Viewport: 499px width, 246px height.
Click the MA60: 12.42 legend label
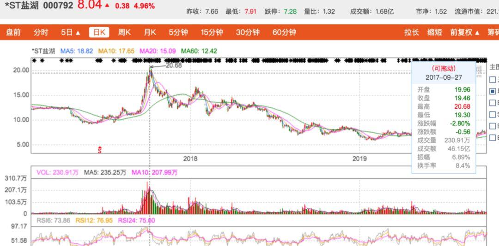point(199,51)
